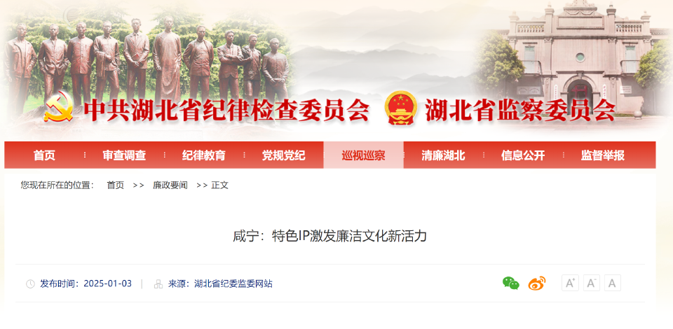Share article via Weibo icon

click(537, 283)
